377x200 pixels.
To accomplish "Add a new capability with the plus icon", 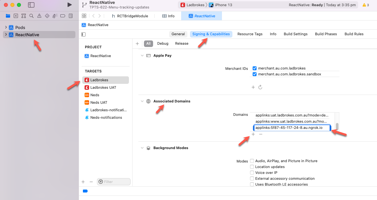I will coord(137,43).
